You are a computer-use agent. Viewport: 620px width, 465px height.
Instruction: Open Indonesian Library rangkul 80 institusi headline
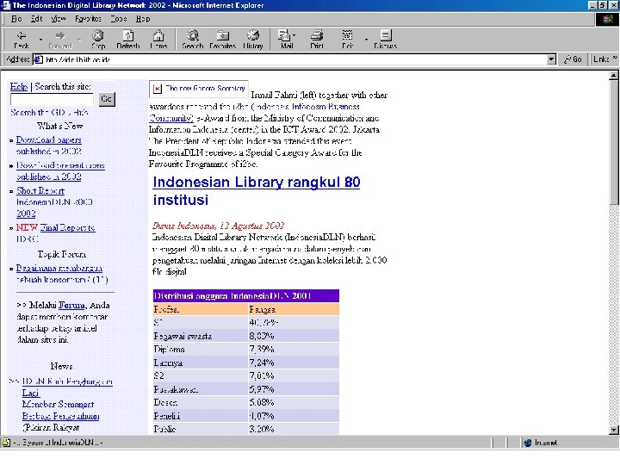257,191
